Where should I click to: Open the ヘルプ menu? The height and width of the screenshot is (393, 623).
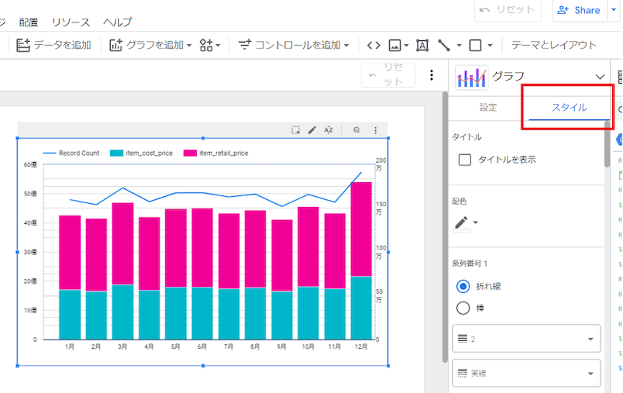(117, 22)
